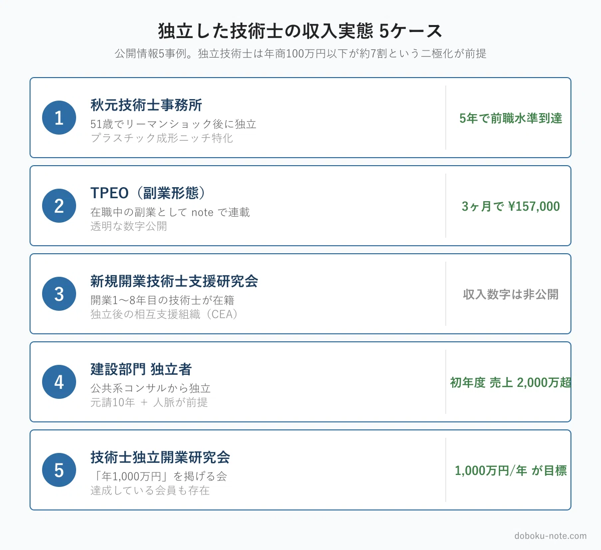Viewport: 601px width, 550px height.
Task: Click the 5年で前職水準到達 result text
Action: pyautogui.click(x=511, y=118)
